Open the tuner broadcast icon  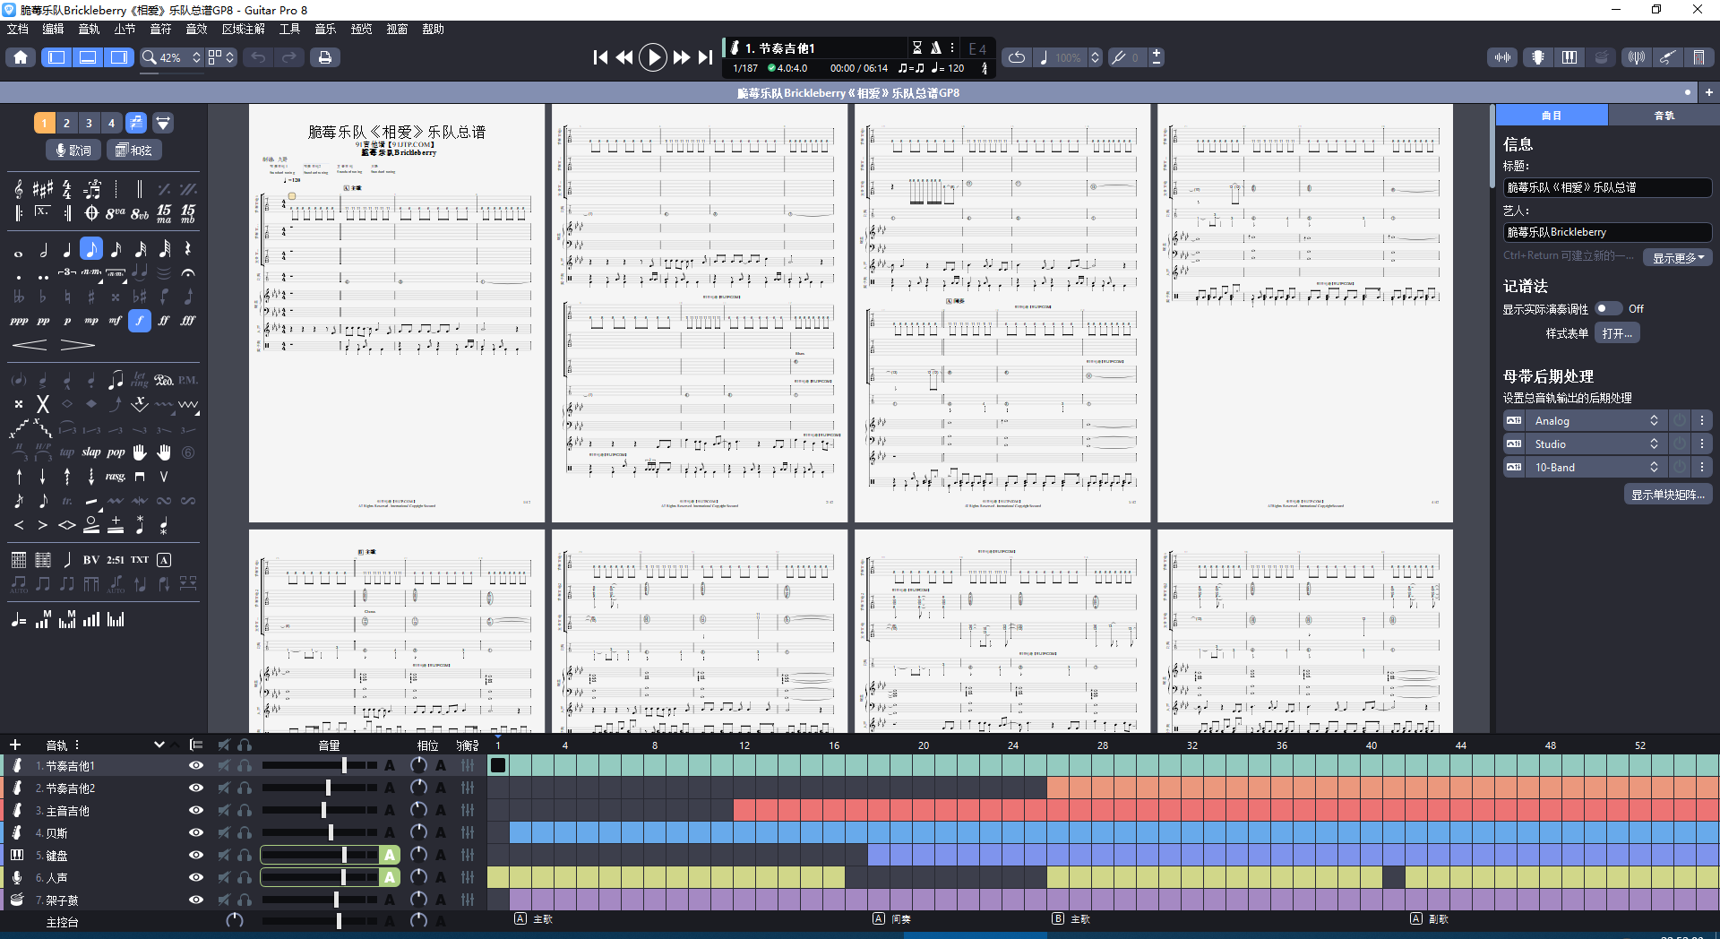(1636, 57)
